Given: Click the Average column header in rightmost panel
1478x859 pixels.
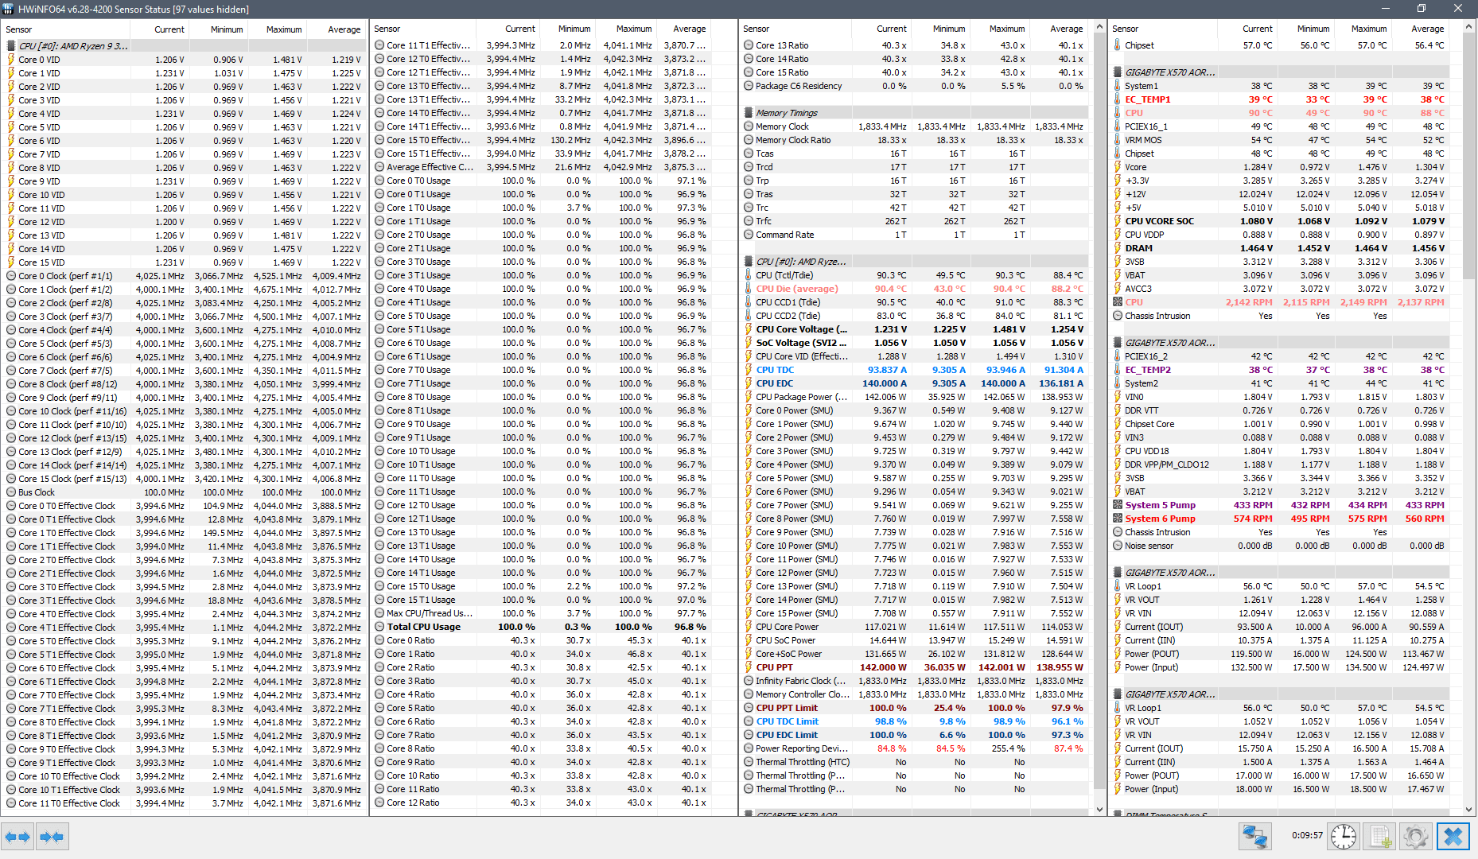Looking at the screenshot, I should pyautogui.click(x=1427, y=29).
